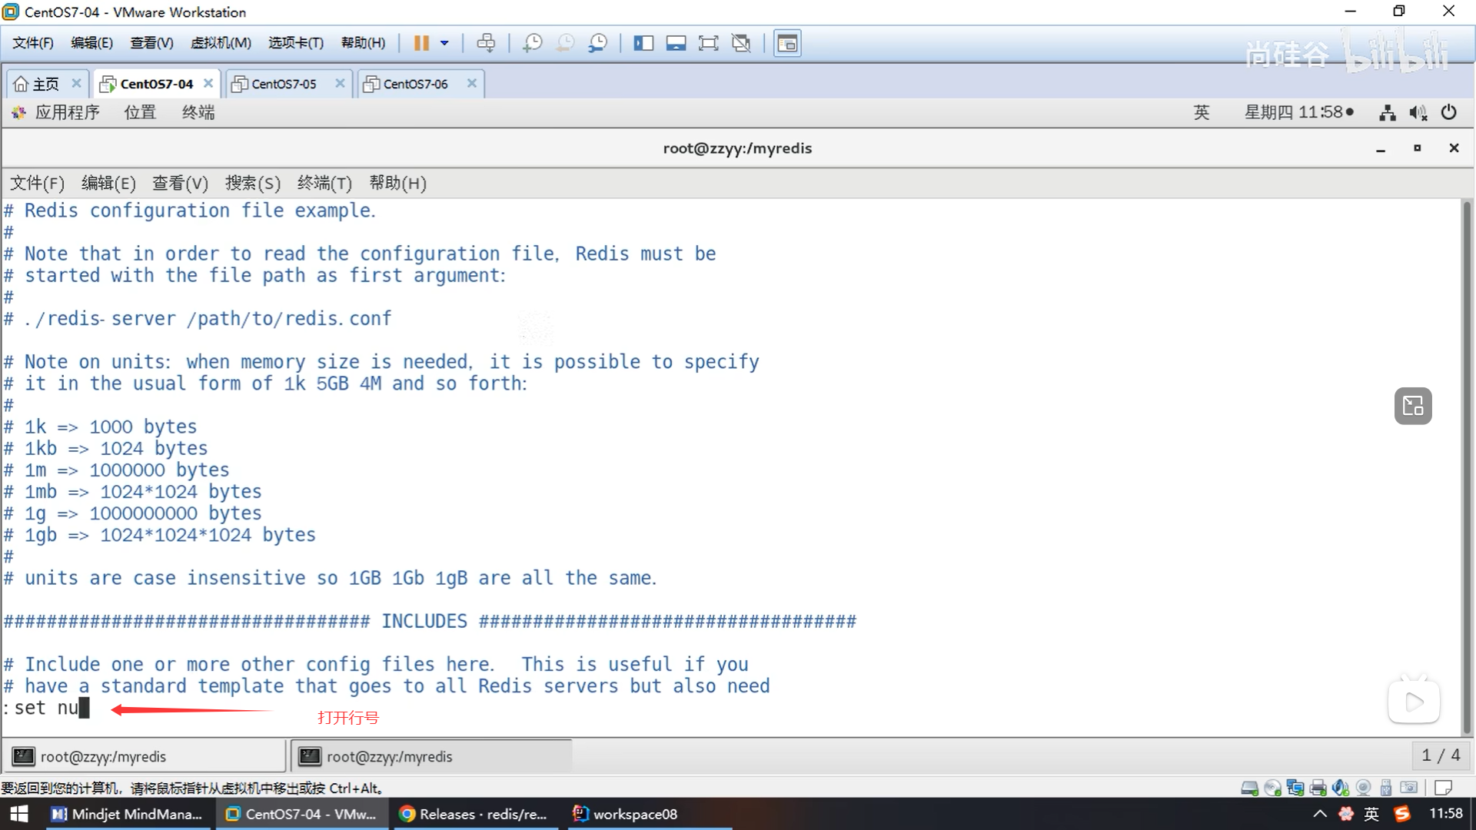Screen dimensions: 1476x830
Task: Open the terminal 搜索(S) menu
Action: (x=252, y=183)
